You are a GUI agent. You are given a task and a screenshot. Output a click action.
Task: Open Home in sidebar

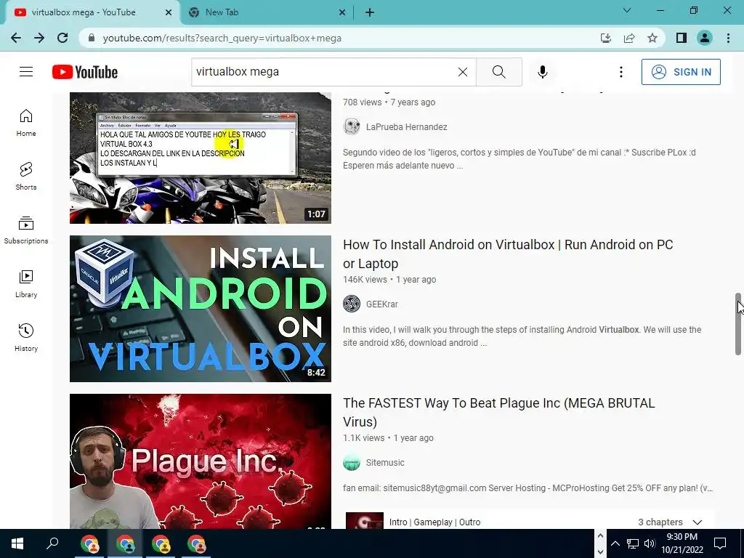point(26,122)
